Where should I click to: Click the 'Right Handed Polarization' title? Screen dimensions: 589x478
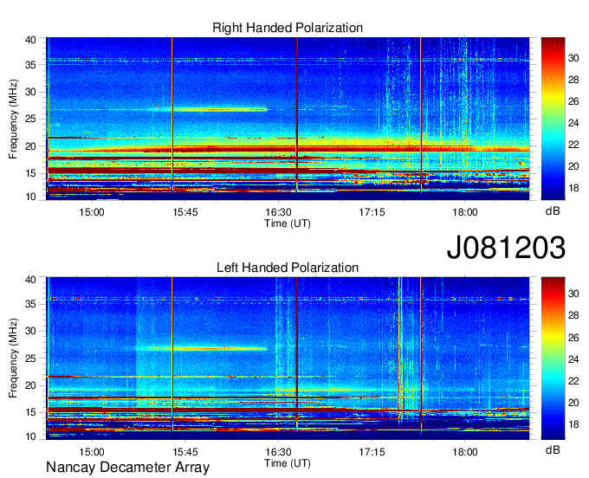tap(288, 28)
